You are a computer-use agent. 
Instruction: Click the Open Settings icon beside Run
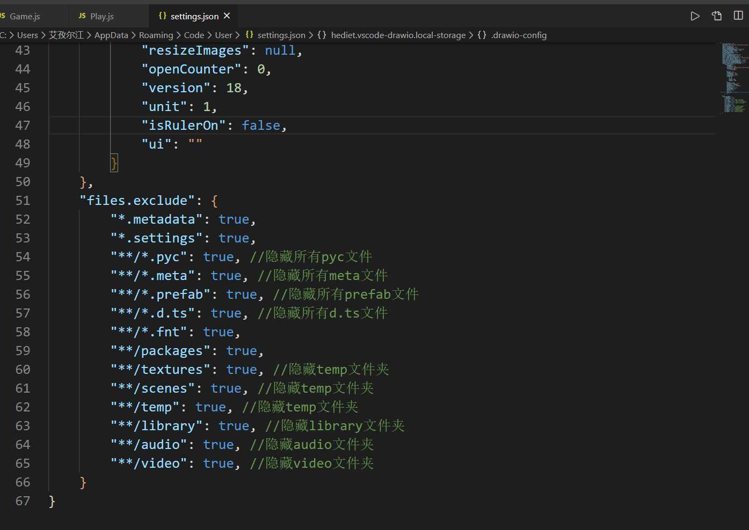click(717, 16)
